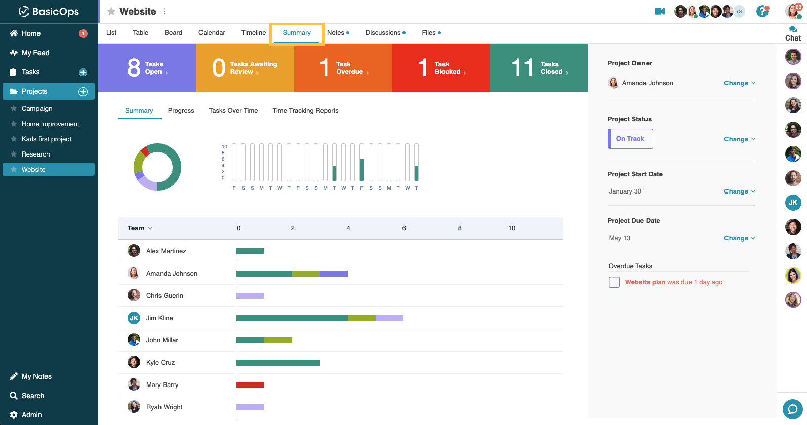
Task: Open the Tasks Over Time tab
Action: pyautogui.click(x=233, y=111)
